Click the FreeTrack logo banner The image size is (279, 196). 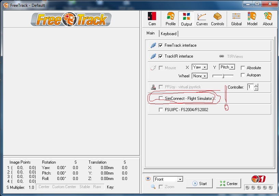point(71,19)
